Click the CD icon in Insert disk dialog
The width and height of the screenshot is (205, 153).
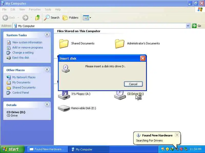(x=66, y=69)
